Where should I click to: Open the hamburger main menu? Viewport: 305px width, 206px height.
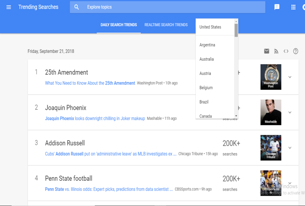9,7
